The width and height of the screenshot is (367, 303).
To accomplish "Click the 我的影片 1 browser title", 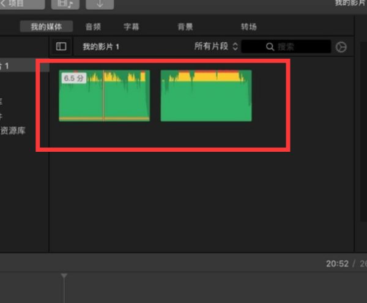I will pos(101,47).
